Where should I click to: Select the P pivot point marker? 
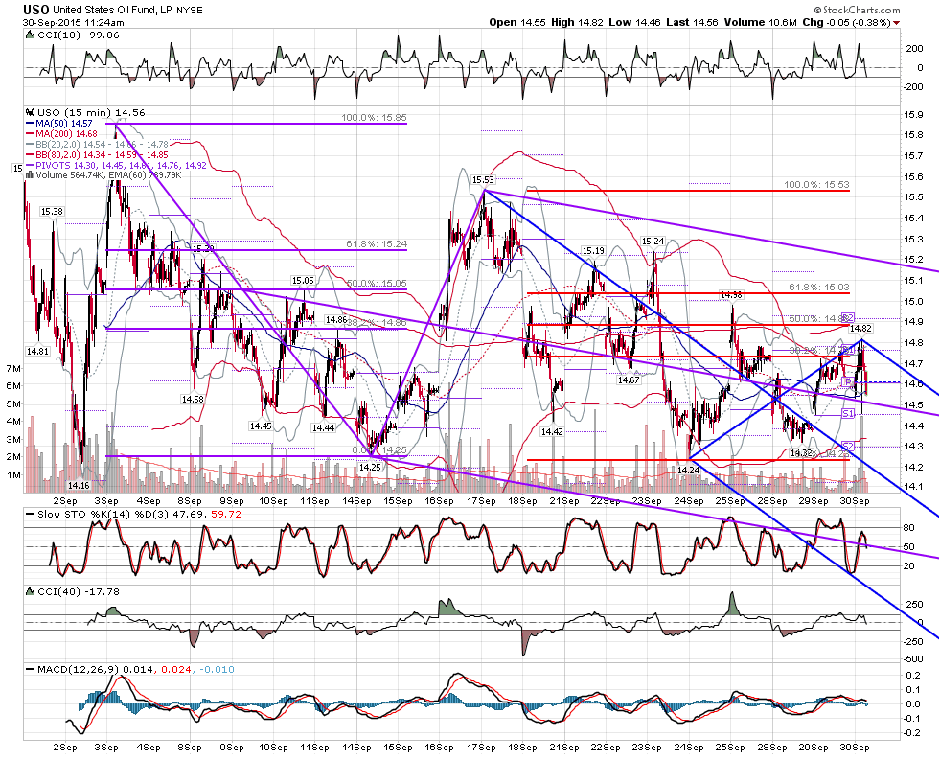coord(848,381)
